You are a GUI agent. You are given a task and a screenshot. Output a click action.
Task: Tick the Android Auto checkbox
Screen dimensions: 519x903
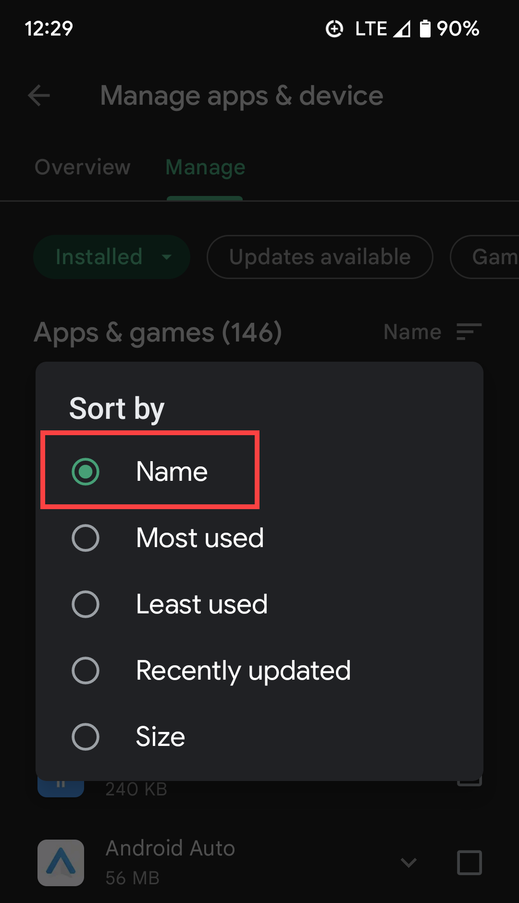point(469,863)
